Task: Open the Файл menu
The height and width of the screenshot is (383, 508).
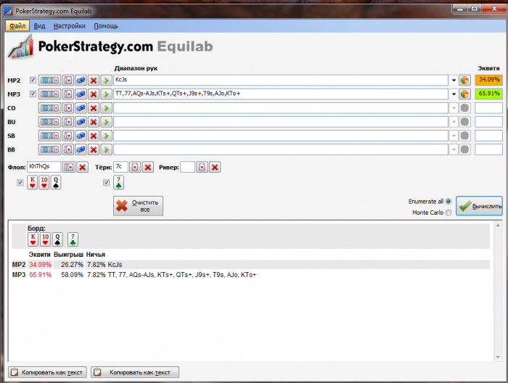Action: 17,26
